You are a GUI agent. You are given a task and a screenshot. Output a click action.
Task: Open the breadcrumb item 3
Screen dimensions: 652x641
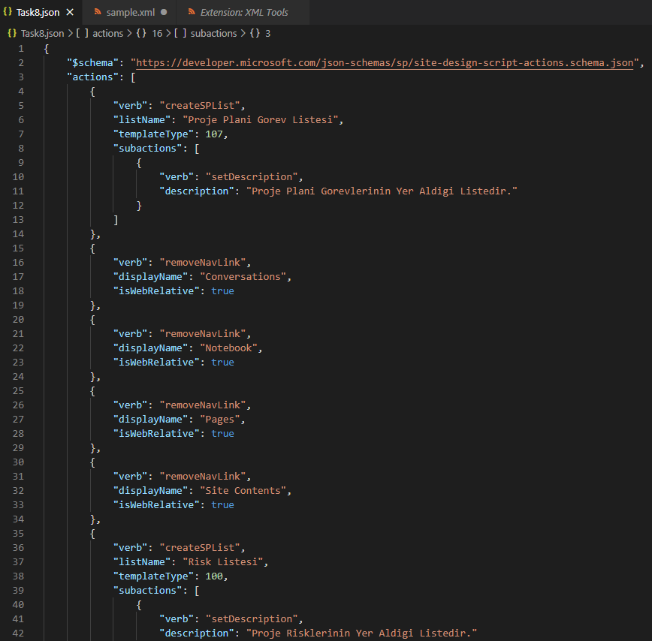[267, 33]
